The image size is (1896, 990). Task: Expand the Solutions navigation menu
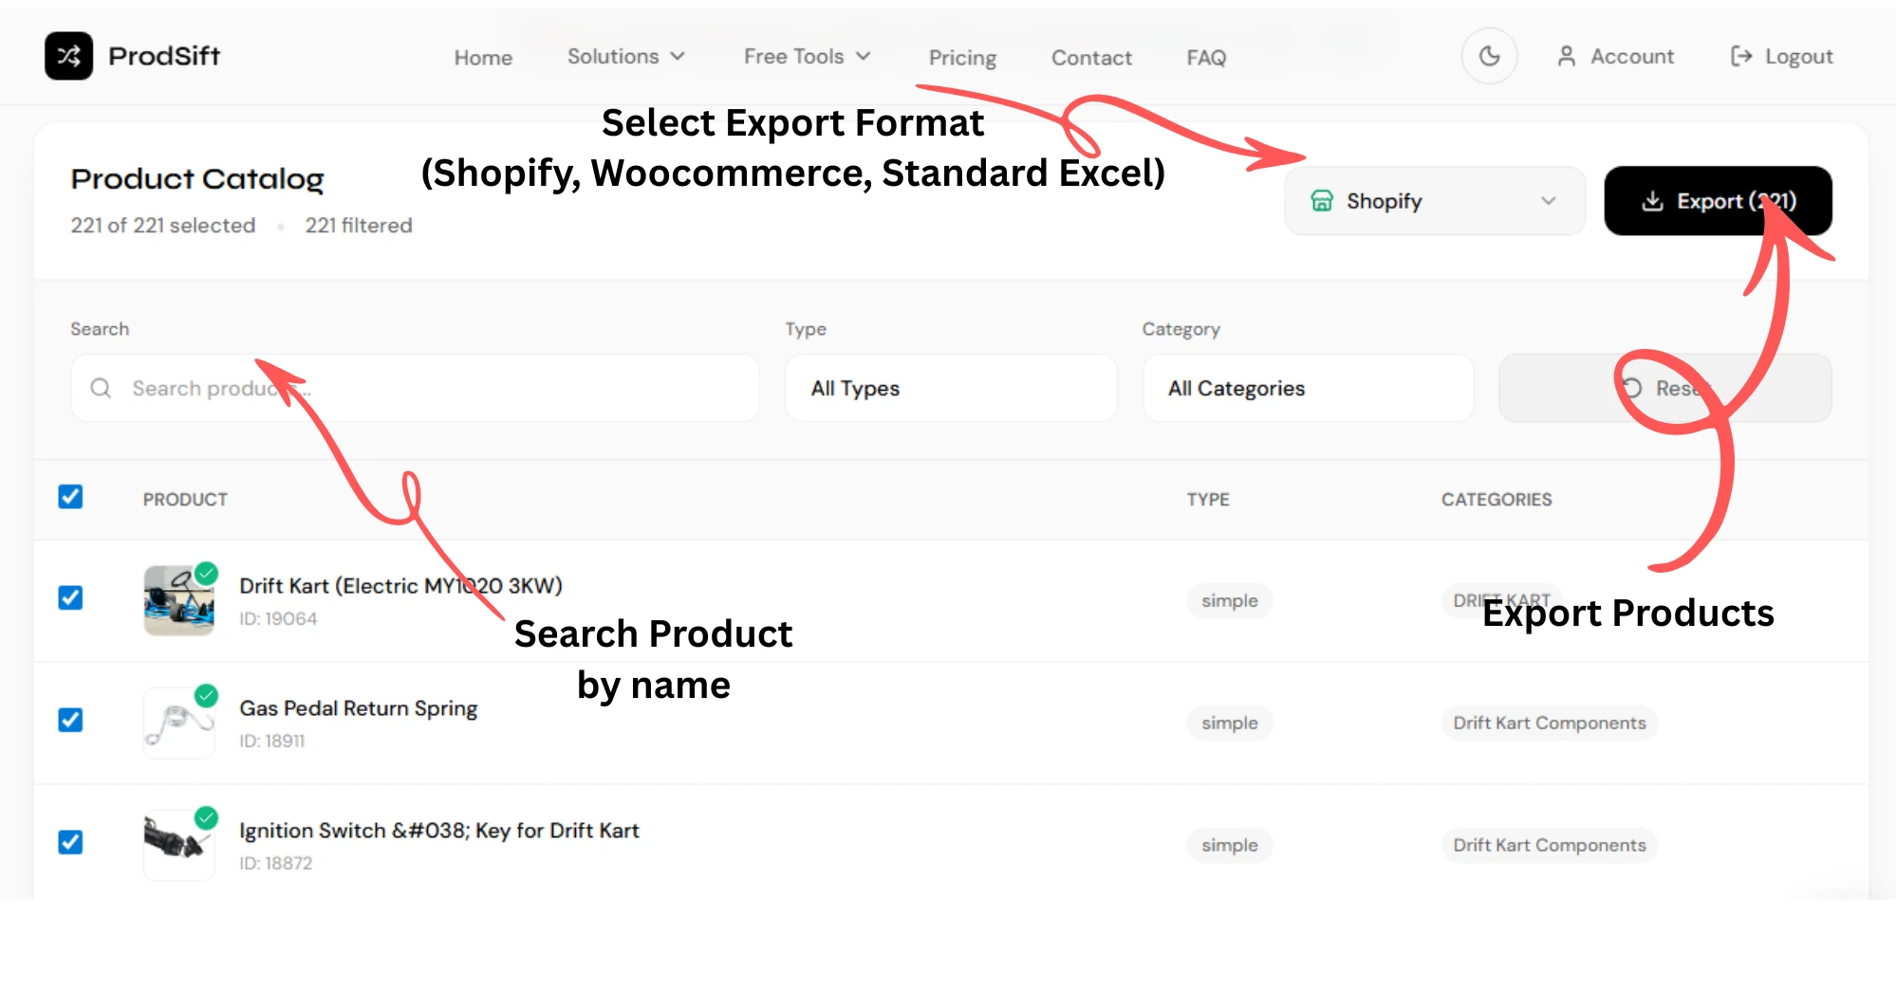point(625,57)
